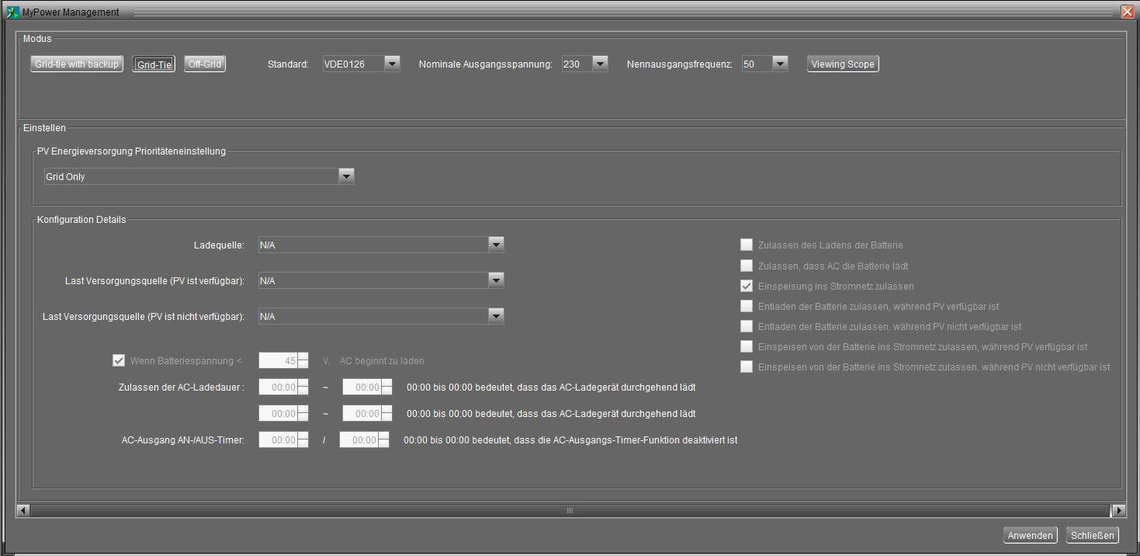Click left arrow of horizontal scrollbar

(x=23, y=510)
